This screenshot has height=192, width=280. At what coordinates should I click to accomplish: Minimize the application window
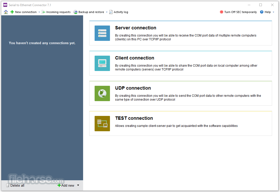point(249,5)
